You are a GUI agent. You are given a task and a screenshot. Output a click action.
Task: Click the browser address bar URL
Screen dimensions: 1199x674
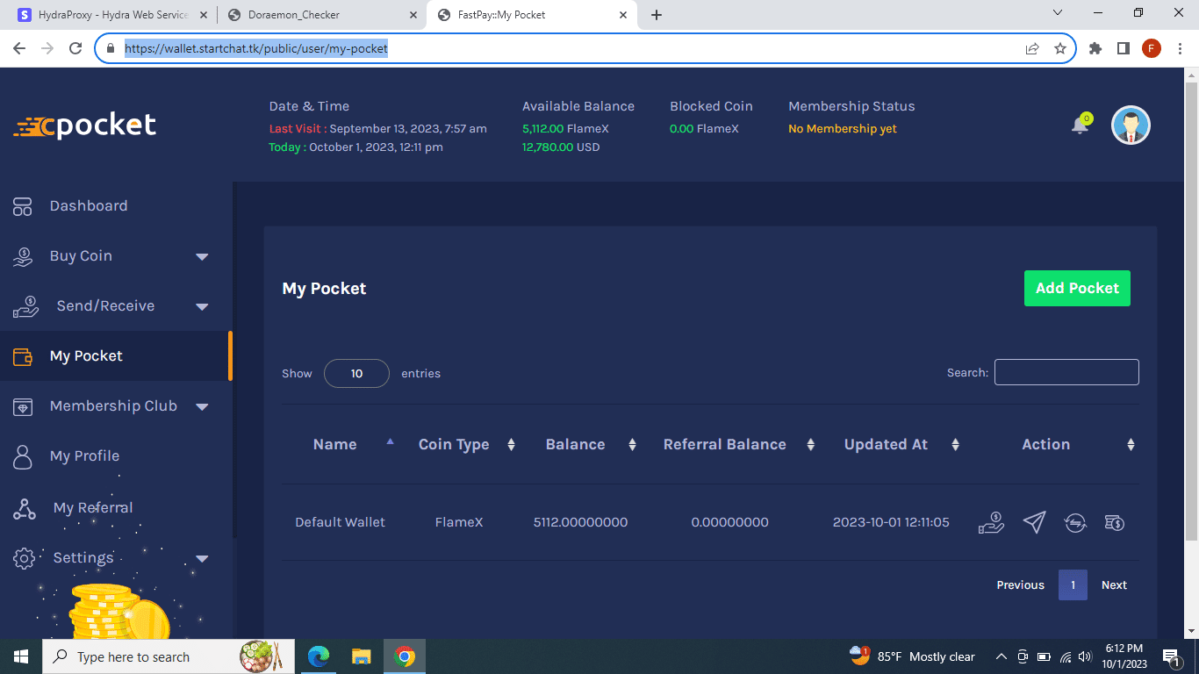[x=256, y=49]
